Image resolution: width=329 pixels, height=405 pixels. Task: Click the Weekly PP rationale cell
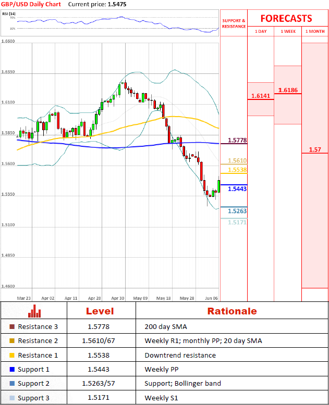[x=162, y=370]
